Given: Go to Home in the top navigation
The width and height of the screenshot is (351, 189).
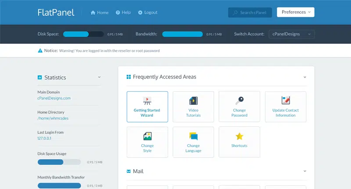Looking at the screenshot, I should (100, 13).
